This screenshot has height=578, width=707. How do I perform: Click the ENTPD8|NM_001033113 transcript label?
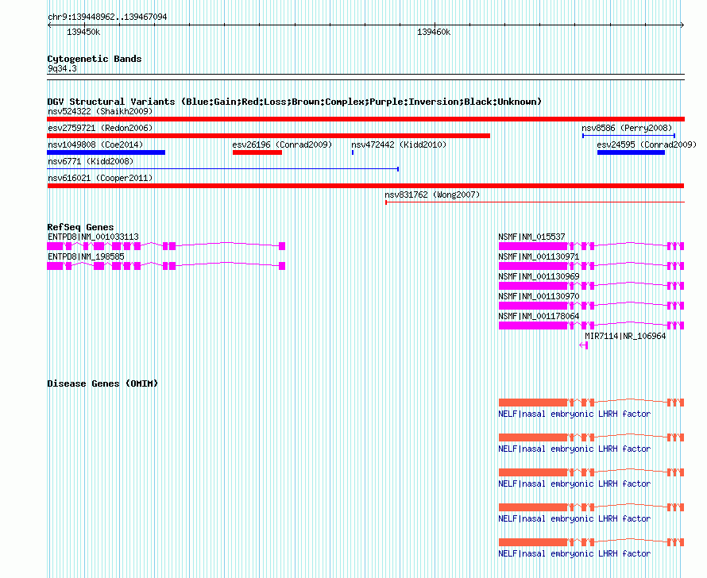coord(93,237)
